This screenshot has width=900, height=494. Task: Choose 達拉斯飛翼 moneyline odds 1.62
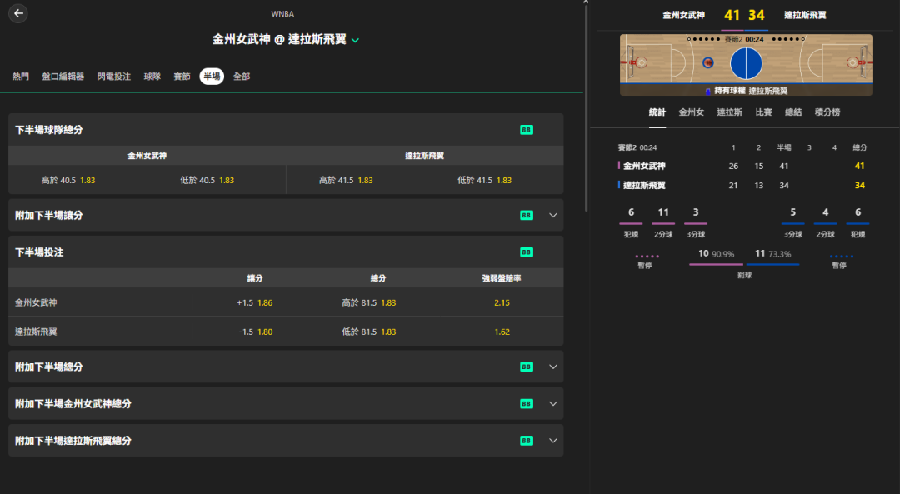[502, 332]
